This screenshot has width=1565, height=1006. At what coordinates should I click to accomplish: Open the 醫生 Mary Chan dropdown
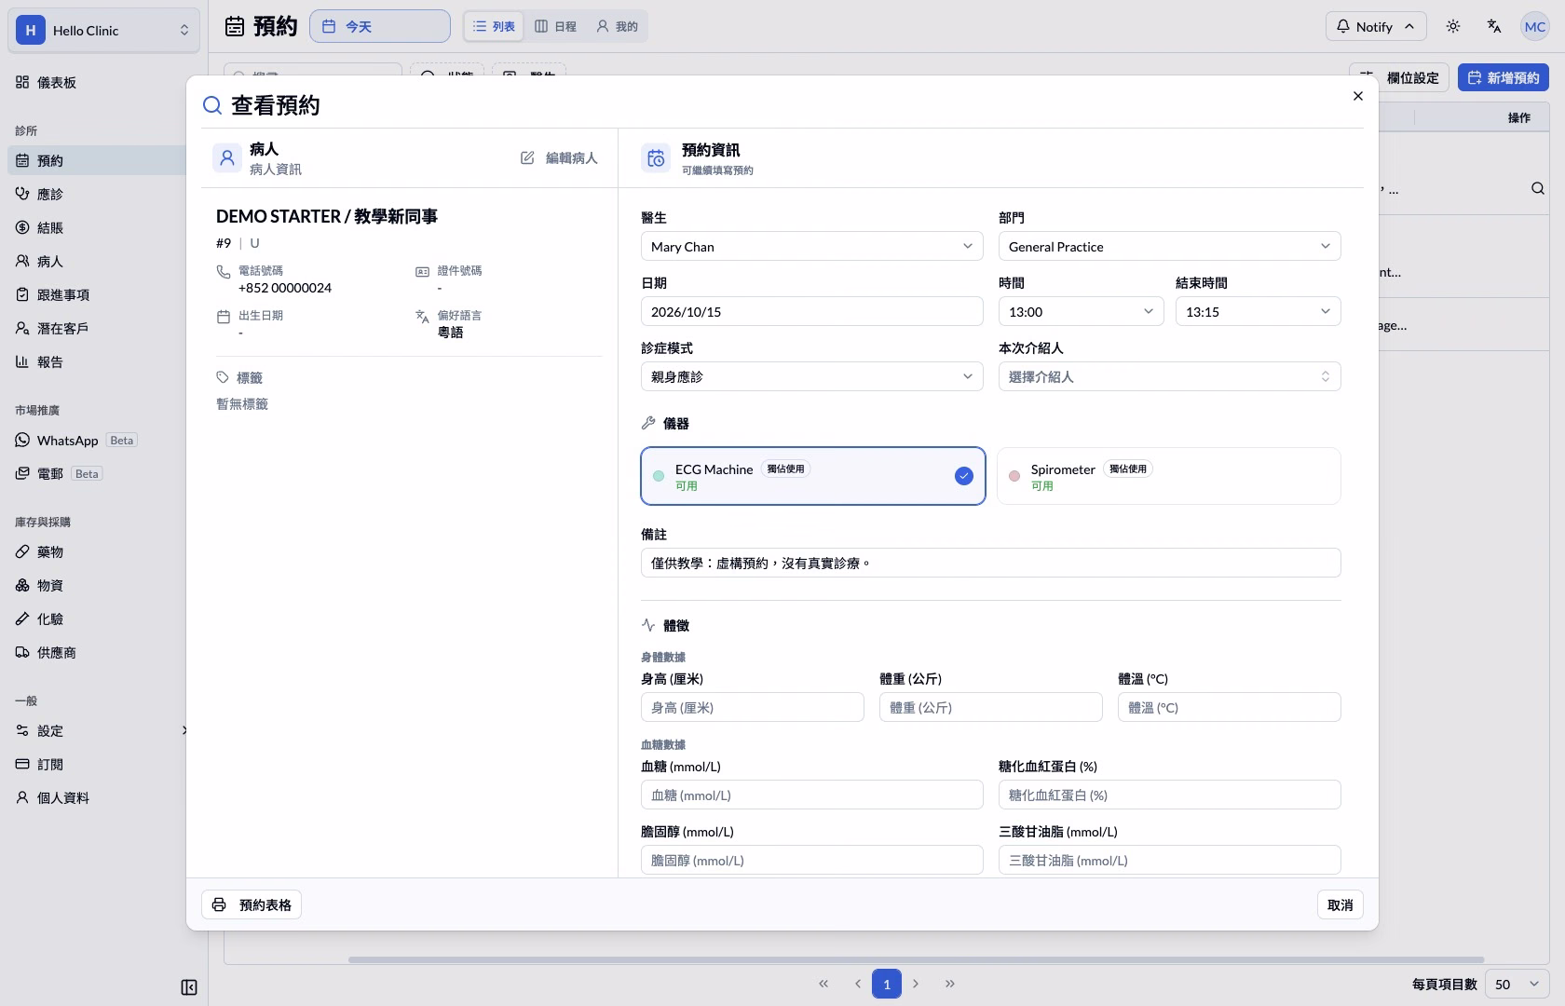click(x=812, y=246)
